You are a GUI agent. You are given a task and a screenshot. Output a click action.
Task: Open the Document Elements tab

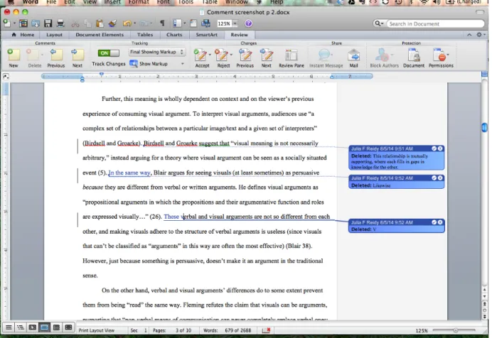click(x=100, y=35)
